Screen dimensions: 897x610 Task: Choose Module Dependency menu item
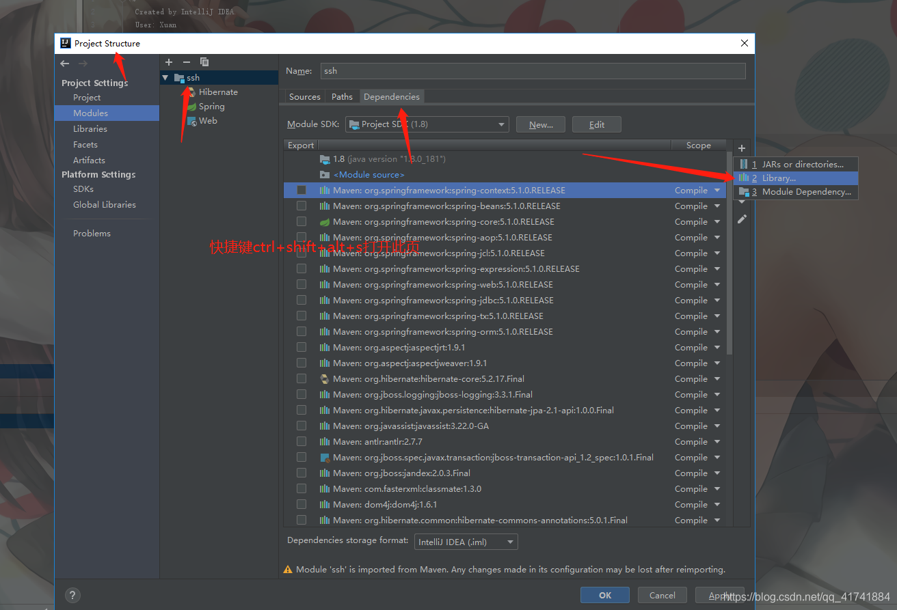coord(796,191)
